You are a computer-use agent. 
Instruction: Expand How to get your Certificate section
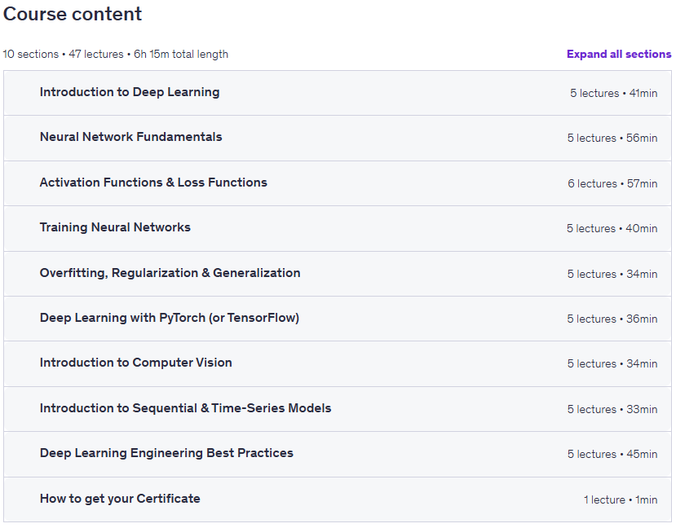pos(338,499)
